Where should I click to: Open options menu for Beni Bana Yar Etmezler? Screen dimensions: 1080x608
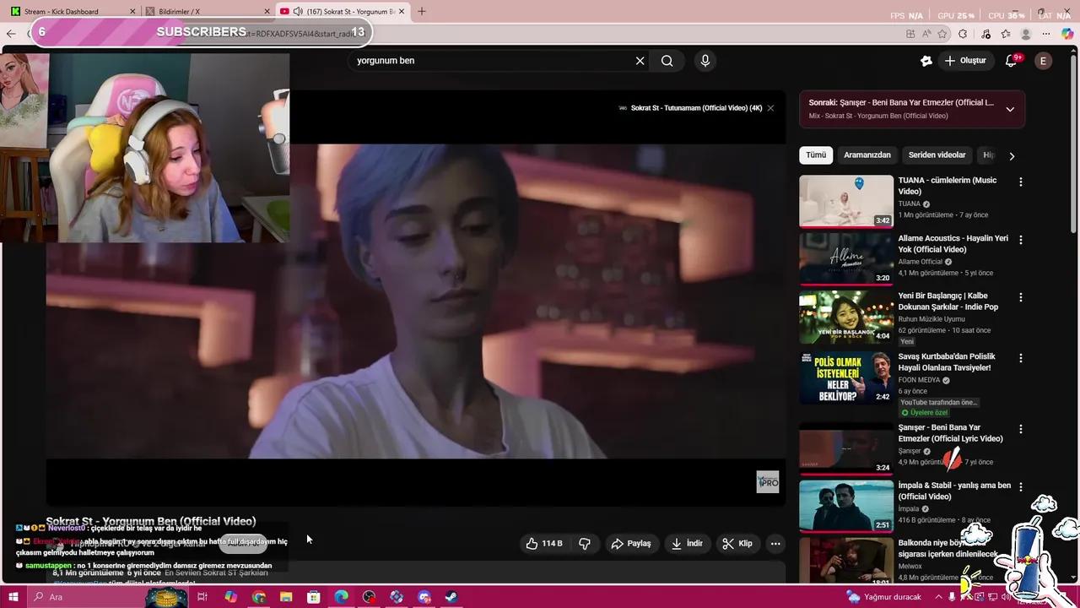[x=1021, y=429]
